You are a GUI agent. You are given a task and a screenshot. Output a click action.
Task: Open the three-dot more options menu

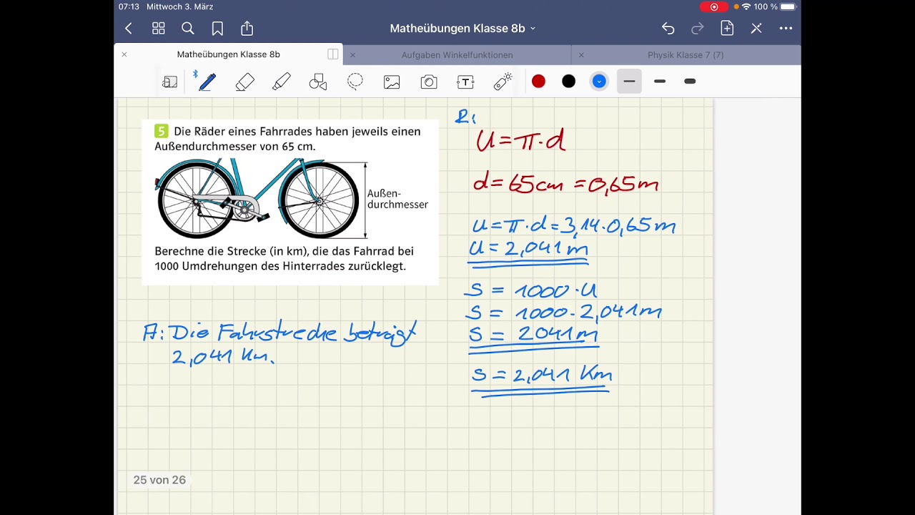786,29
